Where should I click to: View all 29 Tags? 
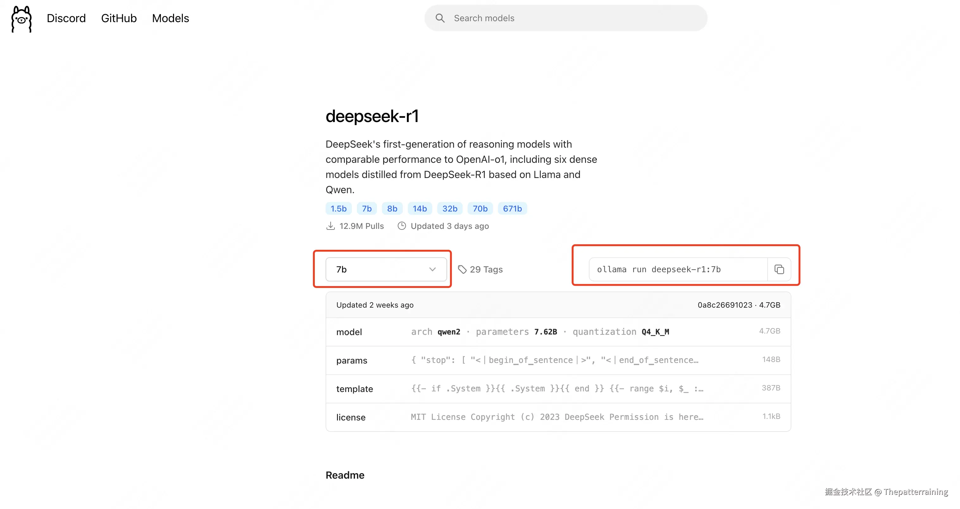[486, 269]
